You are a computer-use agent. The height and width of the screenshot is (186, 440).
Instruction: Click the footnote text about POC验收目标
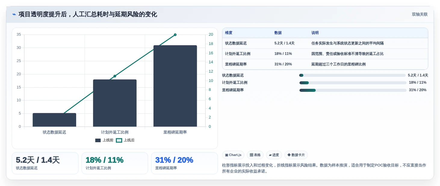pos(324,168)
